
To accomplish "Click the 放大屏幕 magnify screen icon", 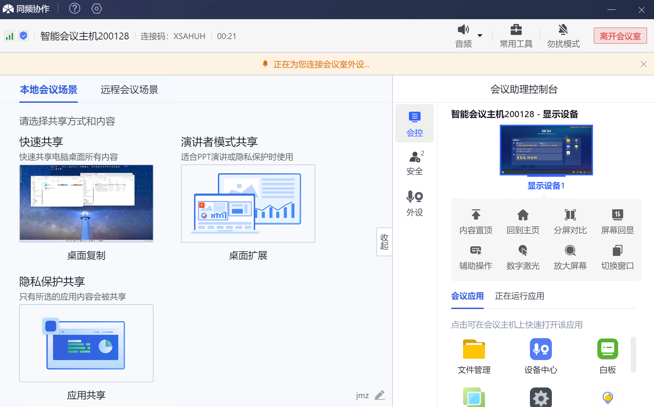I will click(x=570, y=250).
